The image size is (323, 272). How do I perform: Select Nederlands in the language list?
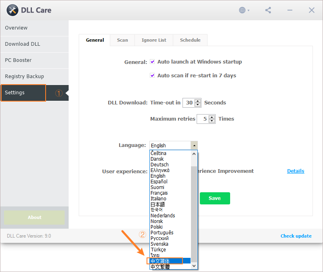tap(170, 216)
